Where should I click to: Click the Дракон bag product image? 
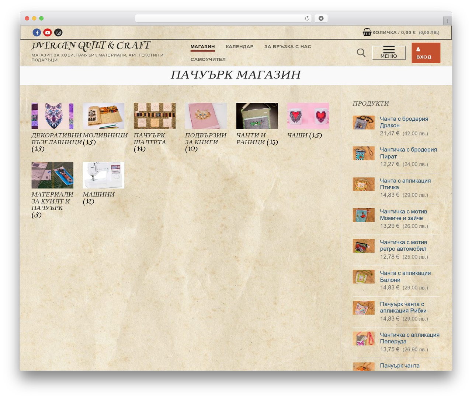364,123
